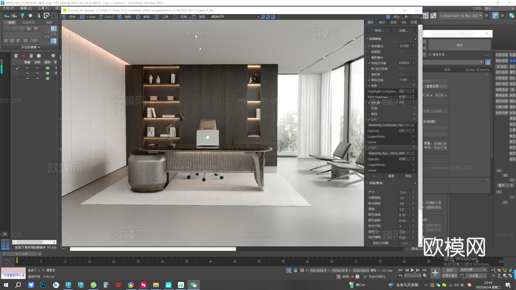Enable 摄影曝光 photographic exposure checkbox
Screen dimensions: 516x290
(x=369, y=58)
